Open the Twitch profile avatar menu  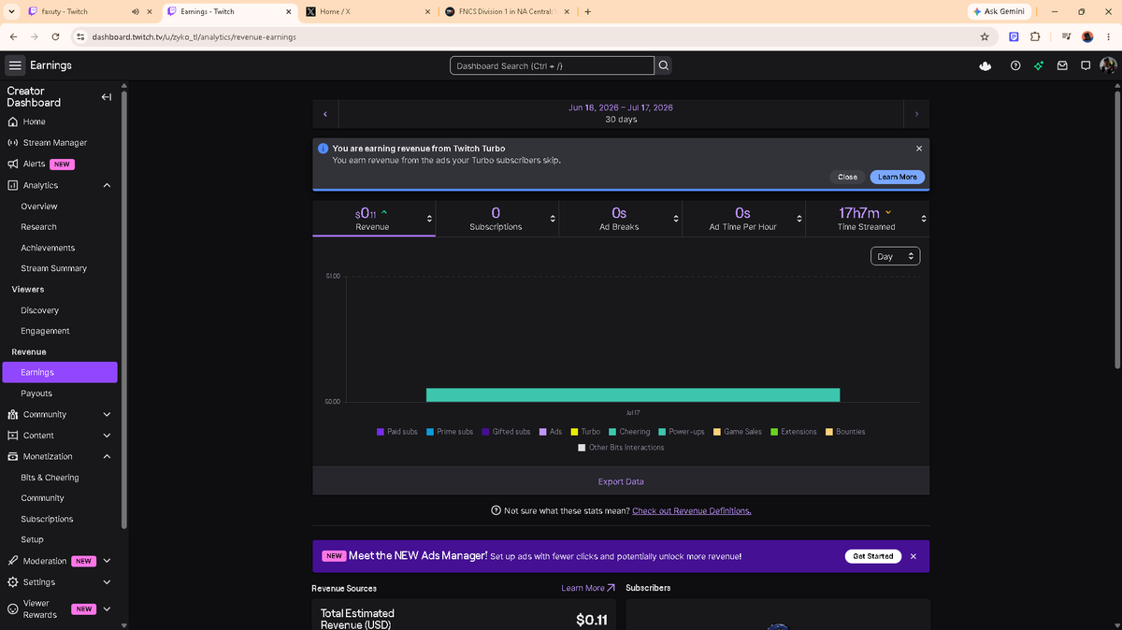click(1108, 65)
